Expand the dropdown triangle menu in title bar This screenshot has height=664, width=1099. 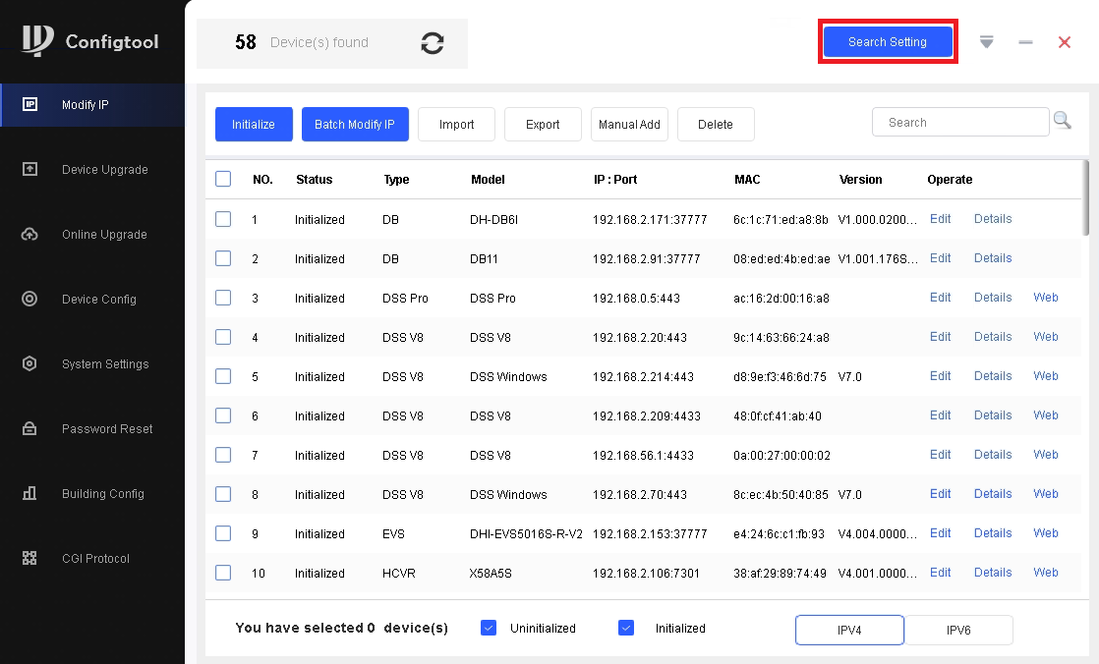pyautogui.click(x=987, y=42)
